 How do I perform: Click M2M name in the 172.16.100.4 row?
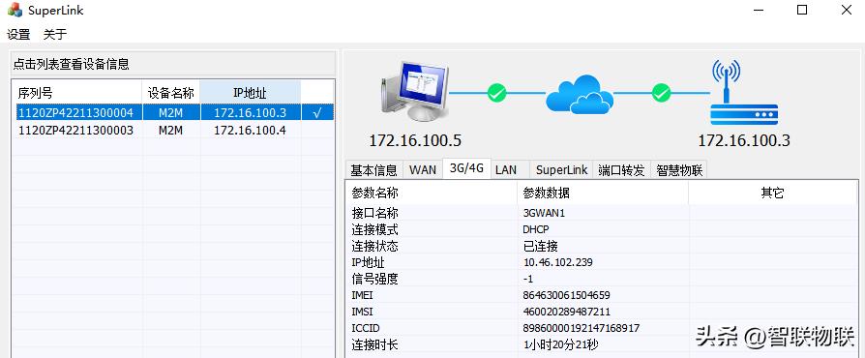(170, 131)
